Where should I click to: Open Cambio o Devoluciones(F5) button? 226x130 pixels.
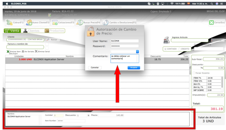(119, 23)
